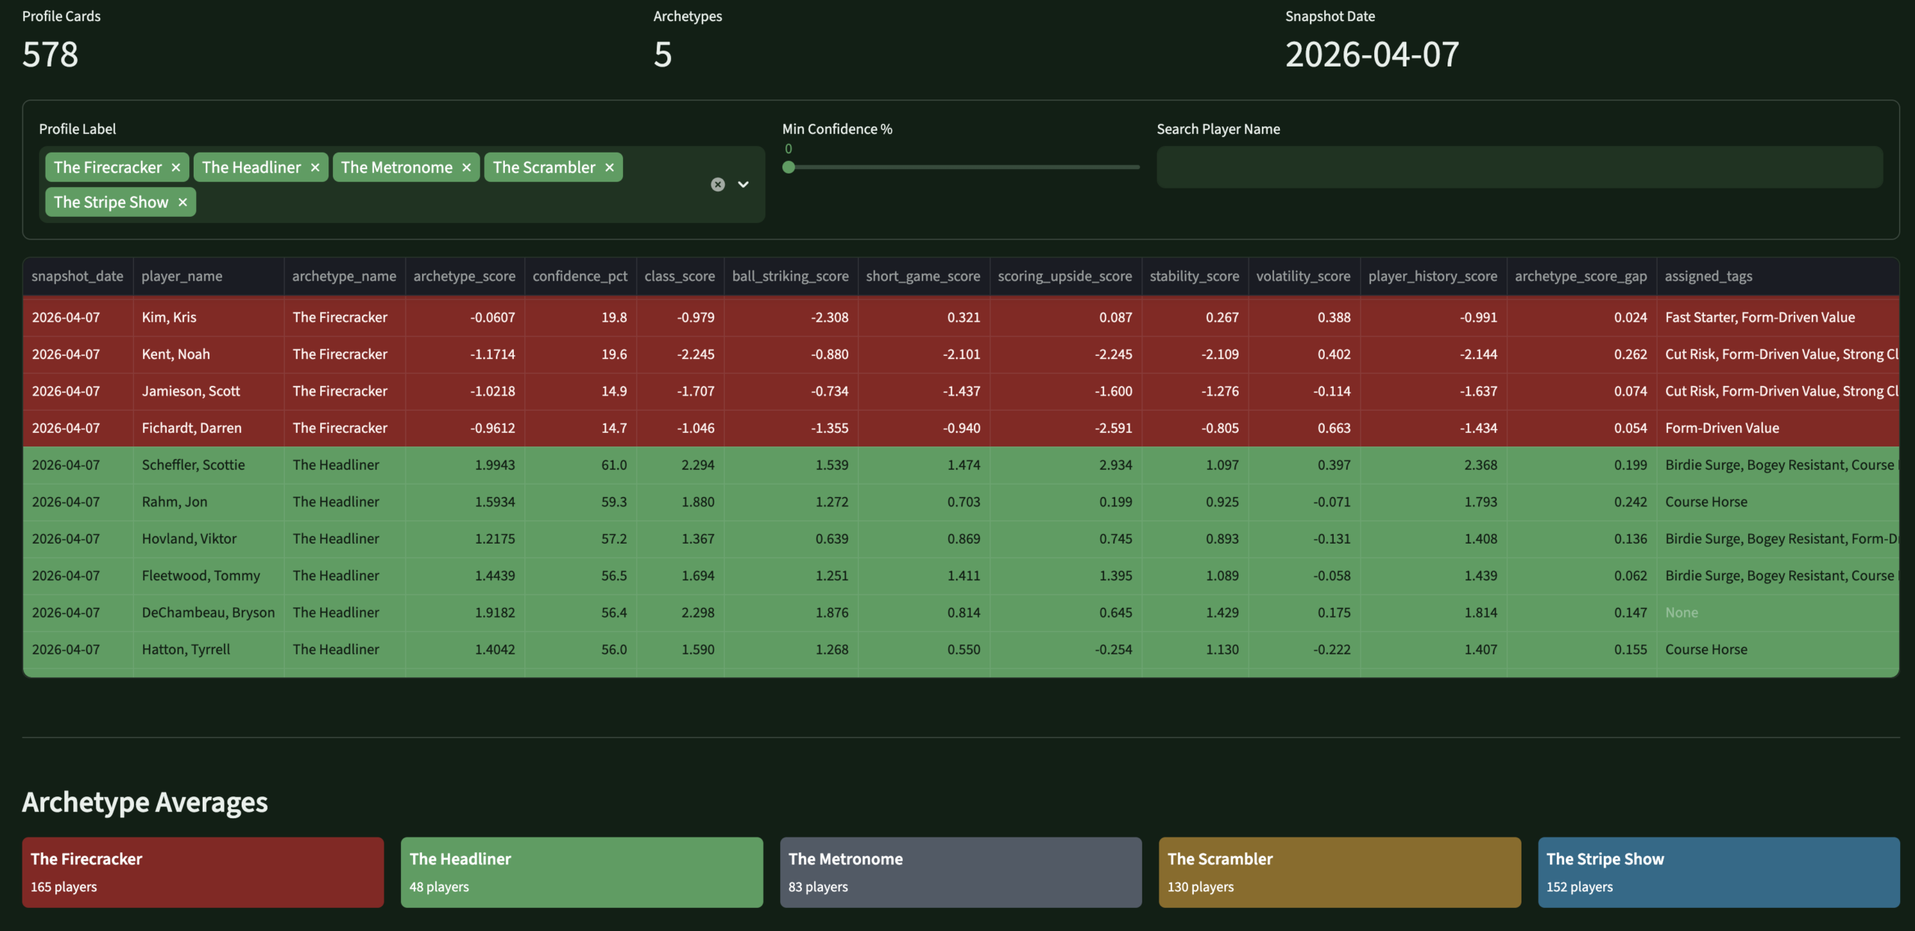Select the Scheffler, Scottie row name
The image size is (1915, 931).
(x=193, y=465)
